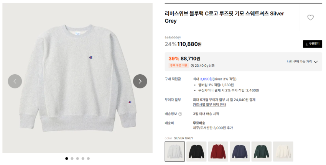Image resolution: width=326 pixels, height=165 pixels.
Task: Jump to third image pagination dot
Action: [77, 158]
